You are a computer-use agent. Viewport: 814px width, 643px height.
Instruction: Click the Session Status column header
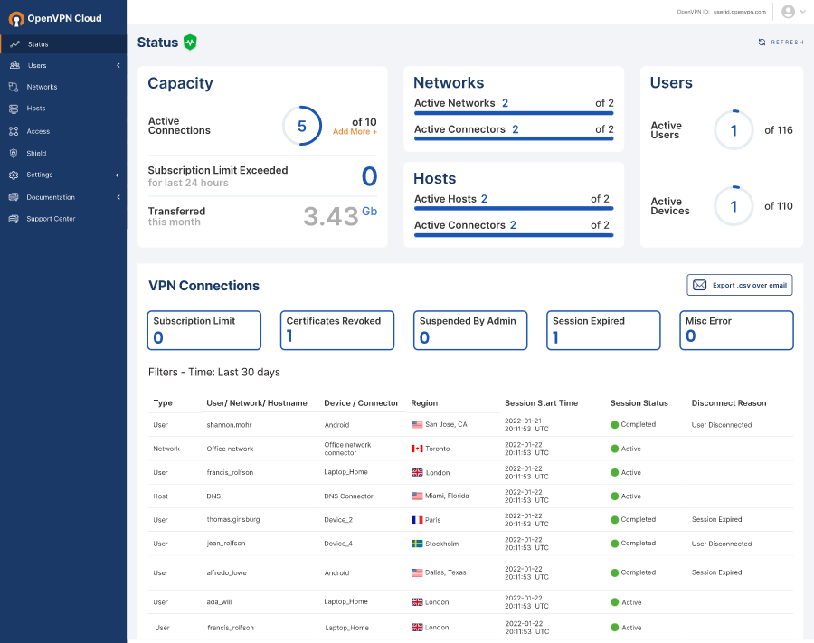[x=639, y=403]
